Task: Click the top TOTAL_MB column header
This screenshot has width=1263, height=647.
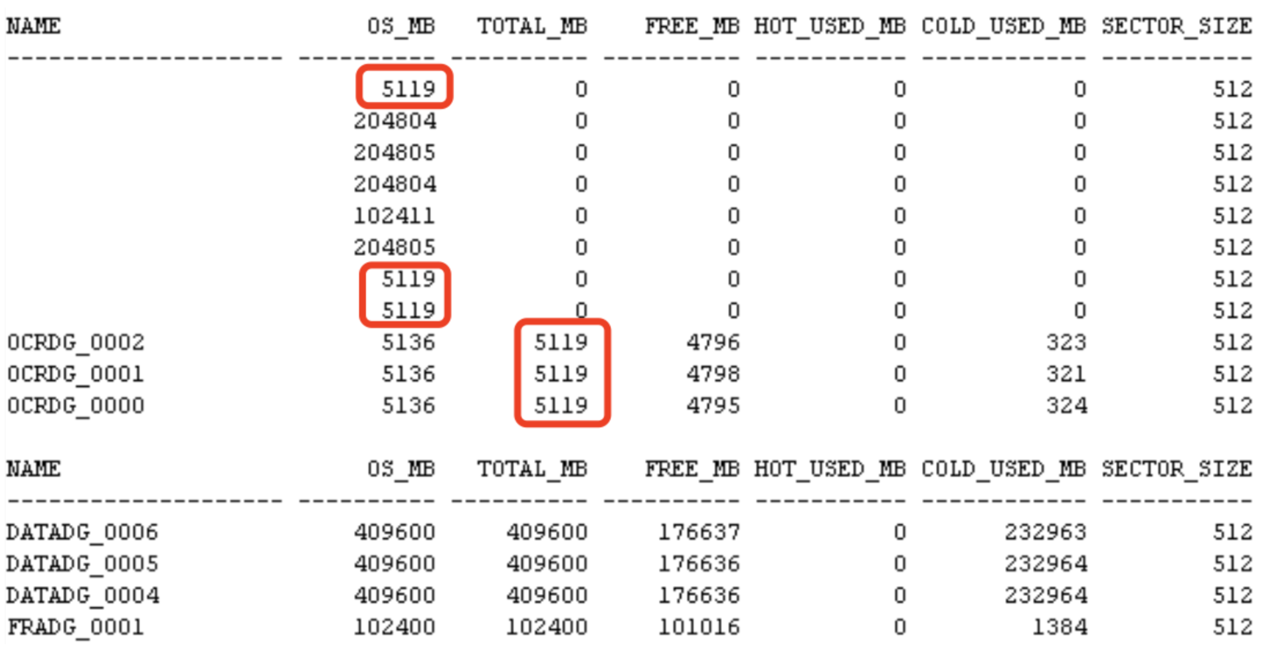Action: pyautogui.click(x=532, y=26)
